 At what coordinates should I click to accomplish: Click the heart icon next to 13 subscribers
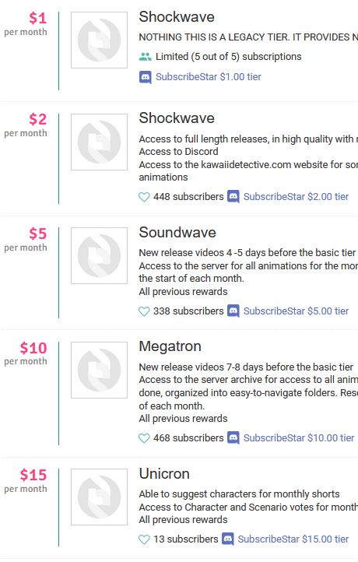pos(144,539)
